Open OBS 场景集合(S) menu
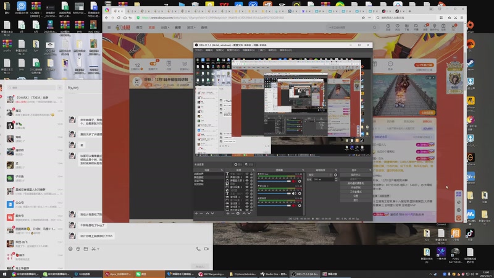Screen dimensions: 494x278 click(x=249, y=50)
